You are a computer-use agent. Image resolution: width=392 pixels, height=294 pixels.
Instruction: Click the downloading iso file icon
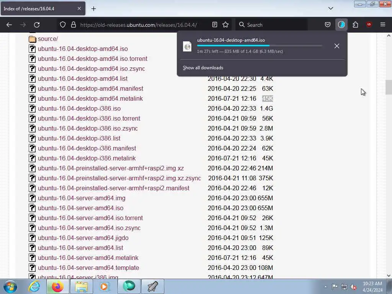pos(187,46)
